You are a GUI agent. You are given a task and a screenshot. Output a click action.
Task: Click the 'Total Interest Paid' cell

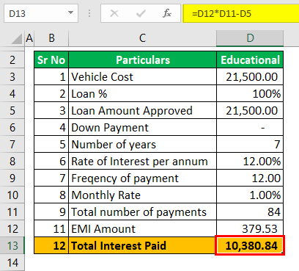[143, 245]
